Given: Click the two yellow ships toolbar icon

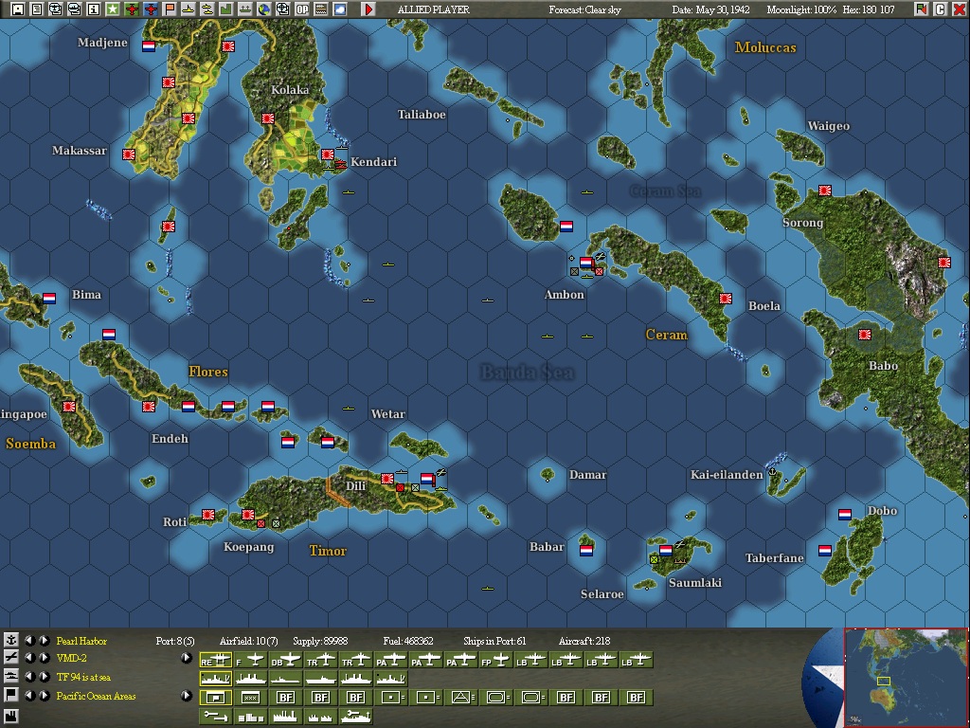Looking at the screenshot, I should (x=207, y=9).
